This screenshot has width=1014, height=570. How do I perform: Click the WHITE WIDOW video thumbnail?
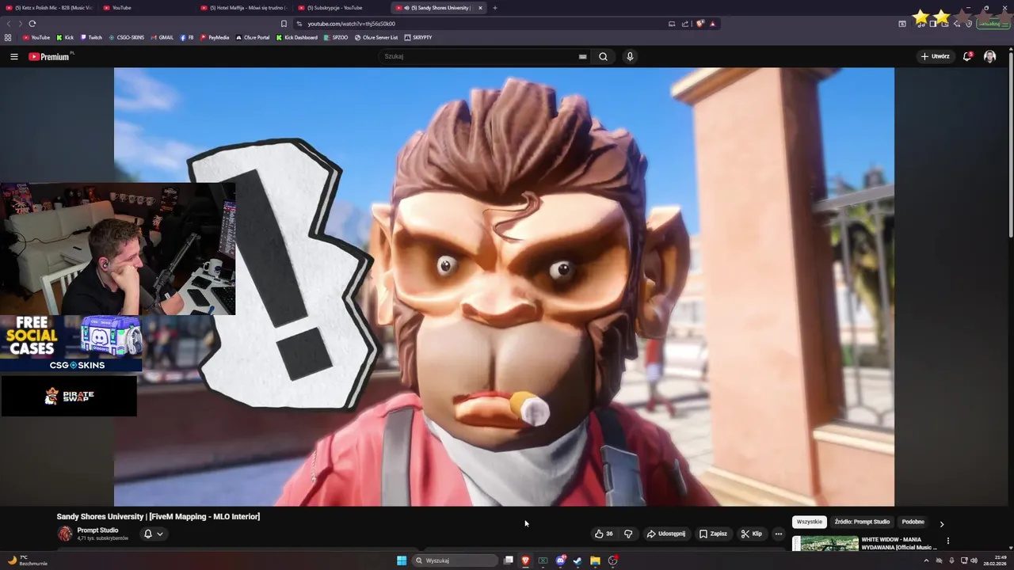point(825,543)
